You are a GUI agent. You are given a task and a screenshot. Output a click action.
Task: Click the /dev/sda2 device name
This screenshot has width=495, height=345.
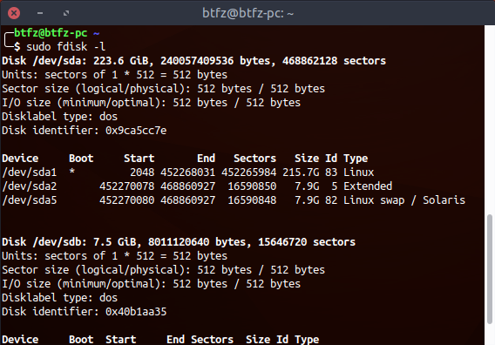[30, 186]
